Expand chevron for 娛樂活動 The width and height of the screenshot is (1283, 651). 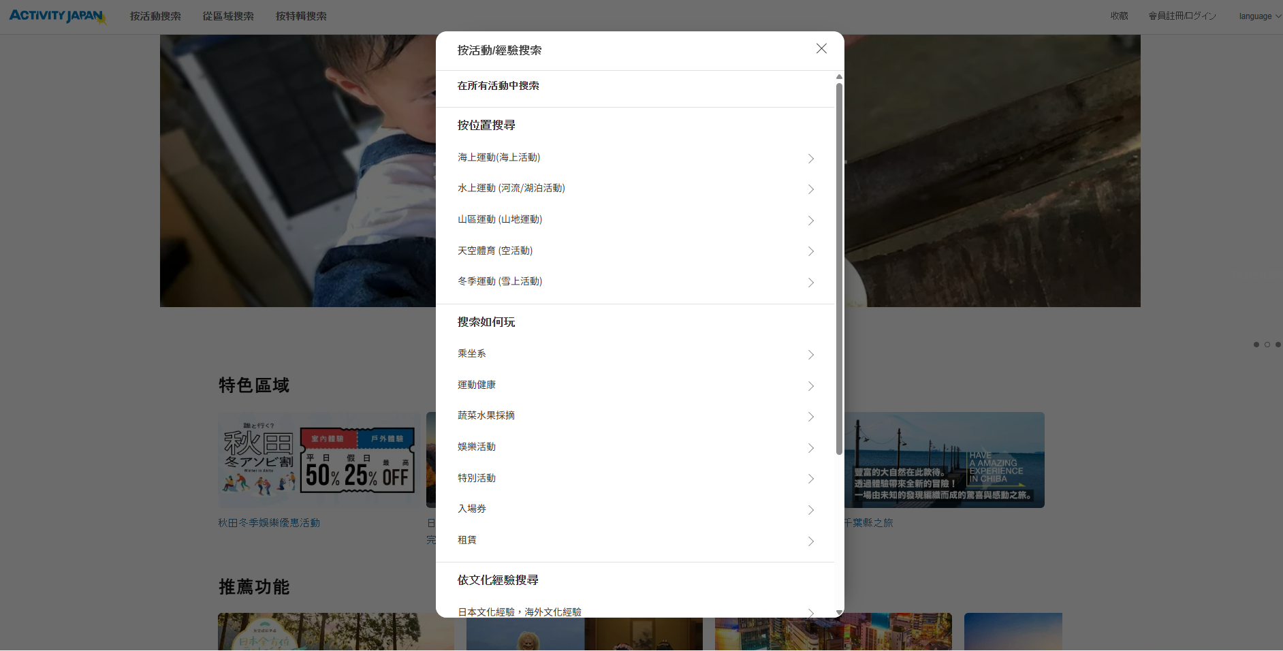coord(811,448)
